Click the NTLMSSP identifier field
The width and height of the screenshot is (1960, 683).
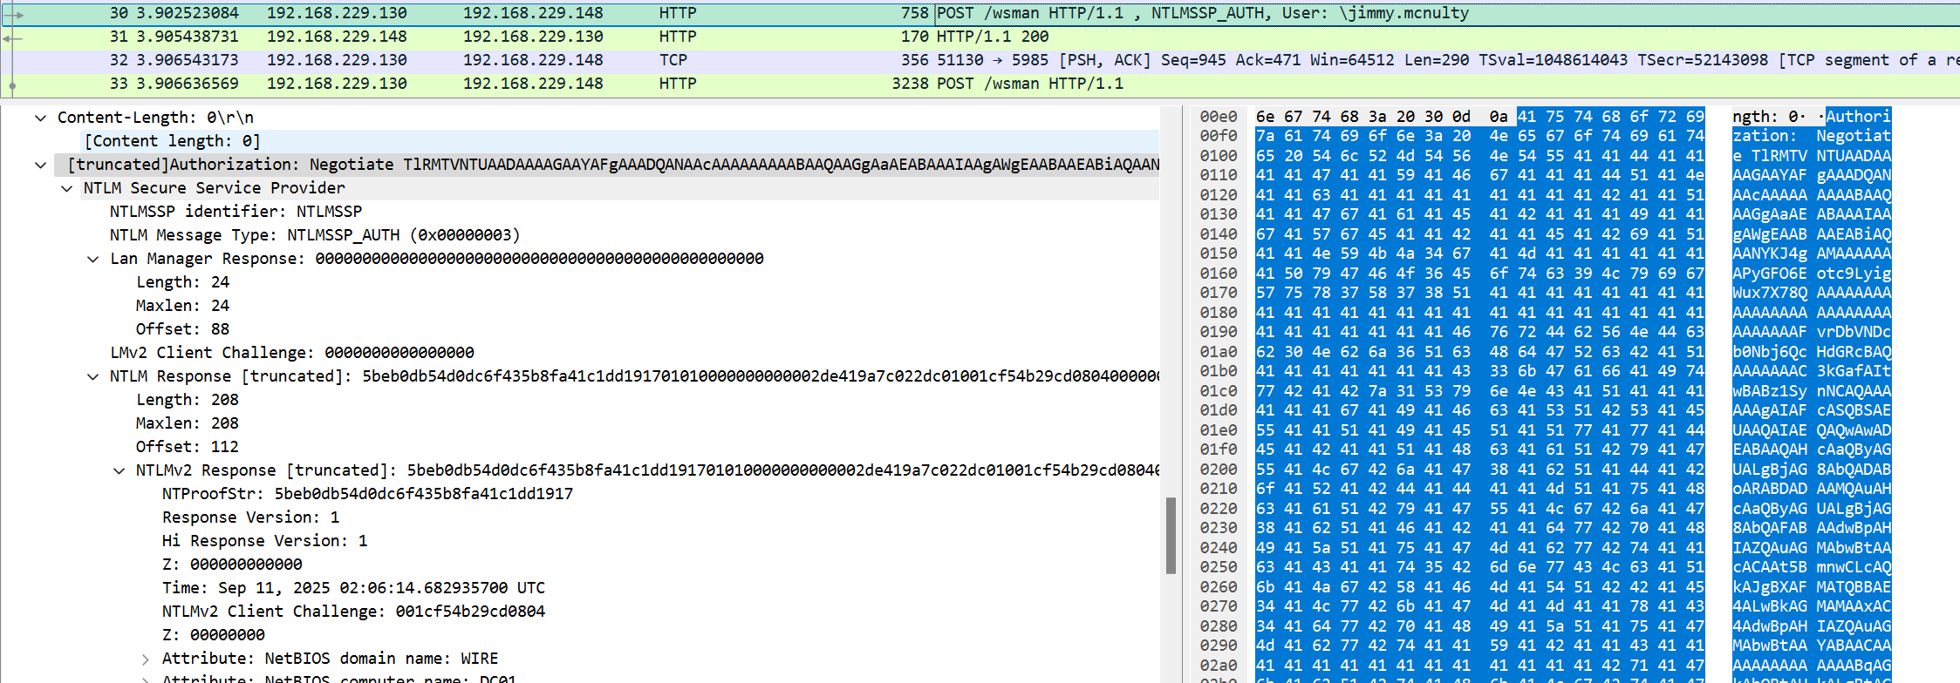(236, 212)
